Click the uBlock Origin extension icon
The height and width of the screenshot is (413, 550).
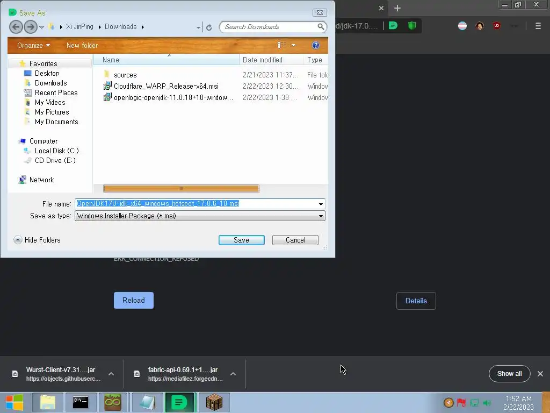click(496, 26)
